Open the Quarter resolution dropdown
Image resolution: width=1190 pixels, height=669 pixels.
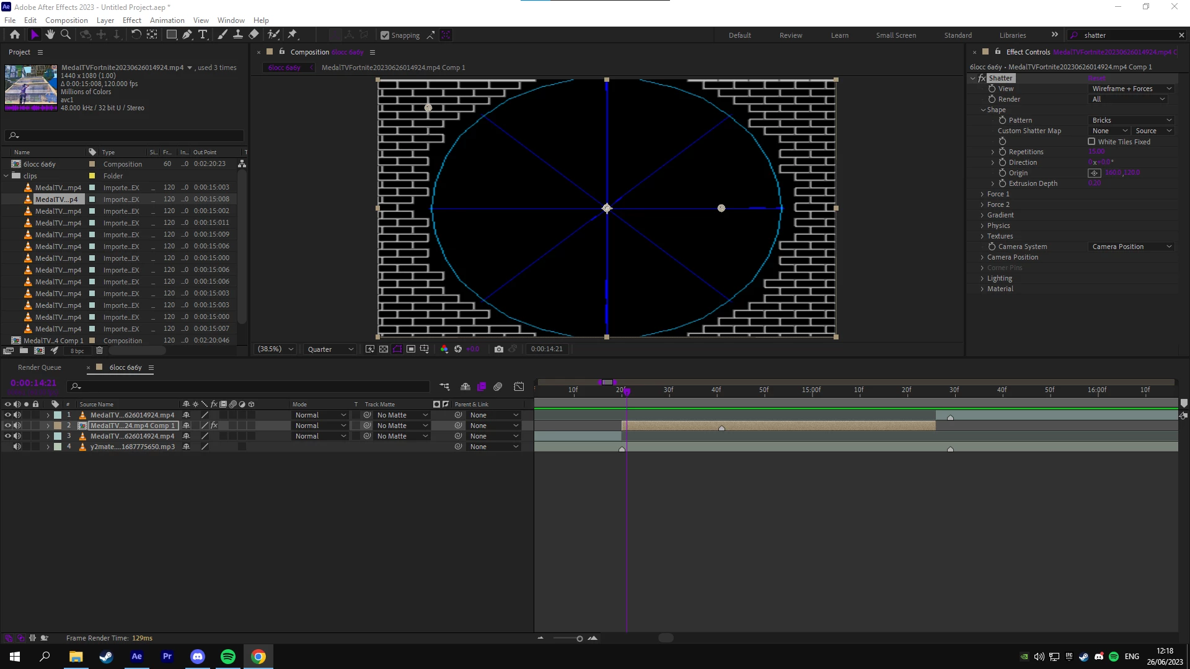330,349
